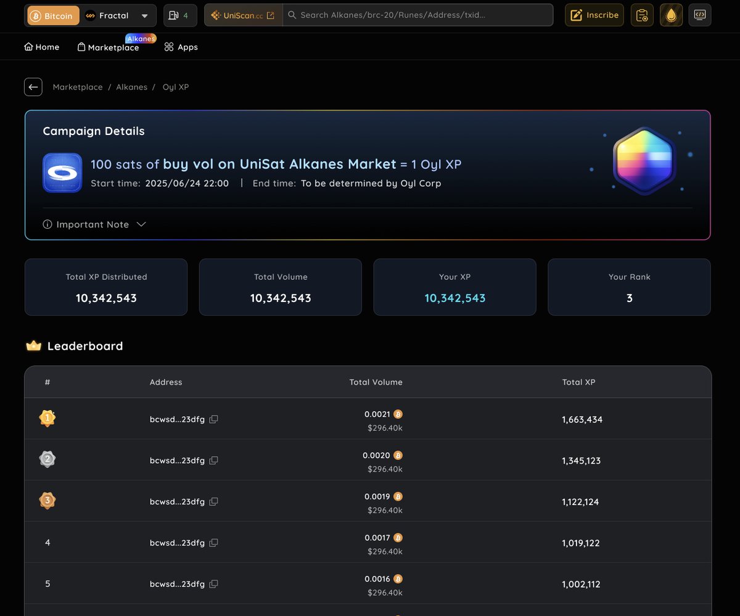This screenshot has width=740, height=616.
Task: Click the Address column header
Action: click(x=166, y=382)
